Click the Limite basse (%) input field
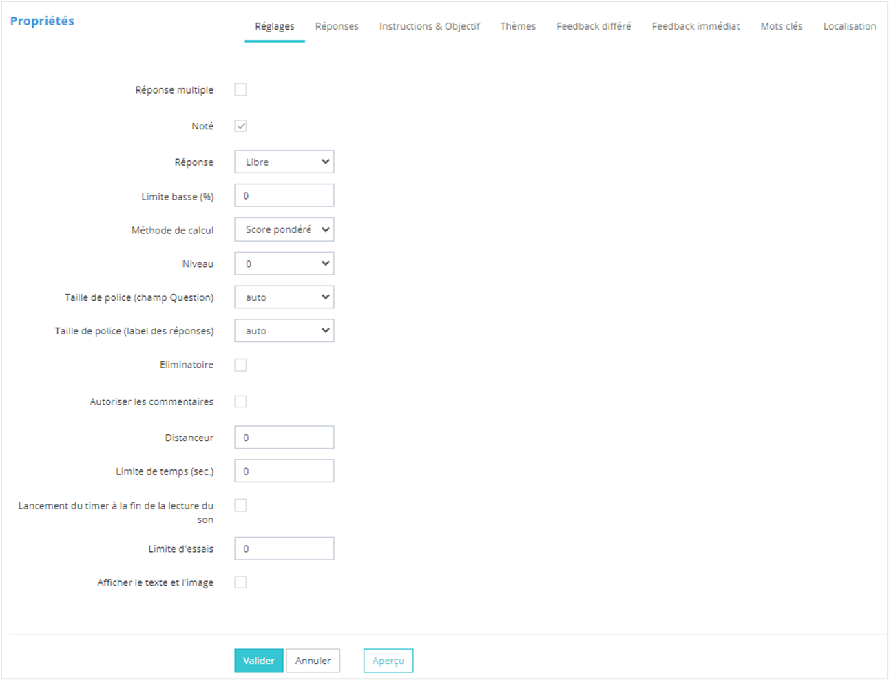Viewport: 889px width, 680px height. tap(284, 196)
